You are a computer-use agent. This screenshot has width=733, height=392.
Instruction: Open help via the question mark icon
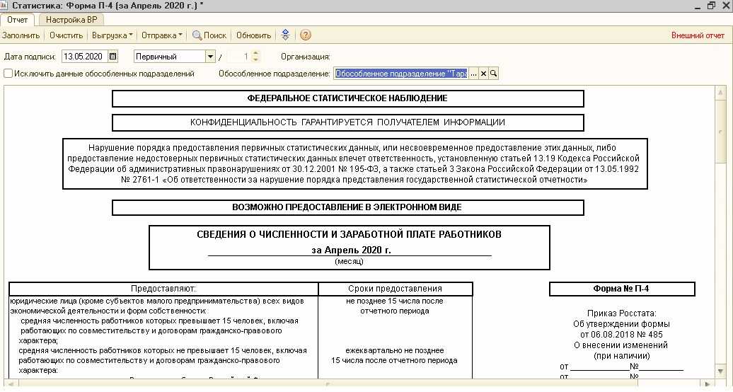305,35
